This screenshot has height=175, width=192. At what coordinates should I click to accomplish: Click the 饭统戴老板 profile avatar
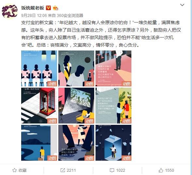click(x=10, y=11)
